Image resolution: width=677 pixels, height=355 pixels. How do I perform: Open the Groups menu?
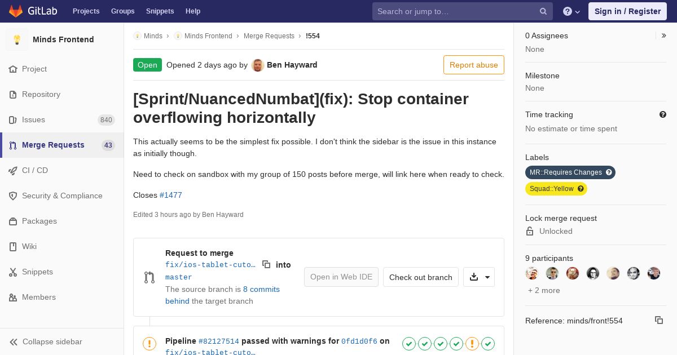click(x=123, y=11)
